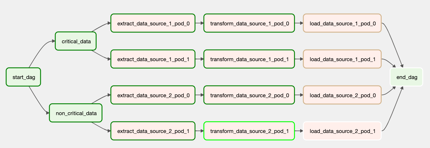
Task: Click the start_dag task node
Action: click(x=24, y=77)
